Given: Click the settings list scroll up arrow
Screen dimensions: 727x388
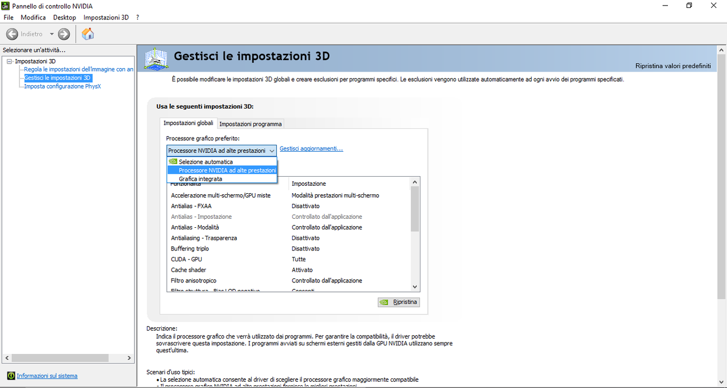Looking at the screenshot, I should [415, 182].
